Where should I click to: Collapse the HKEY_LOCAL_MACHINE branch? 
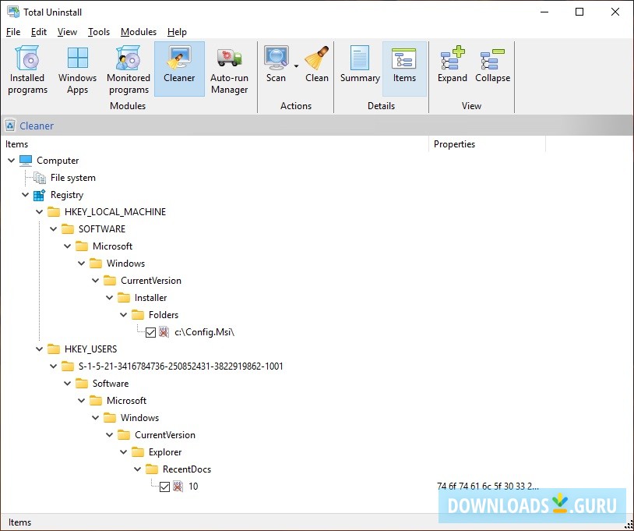tap(40, 212)
